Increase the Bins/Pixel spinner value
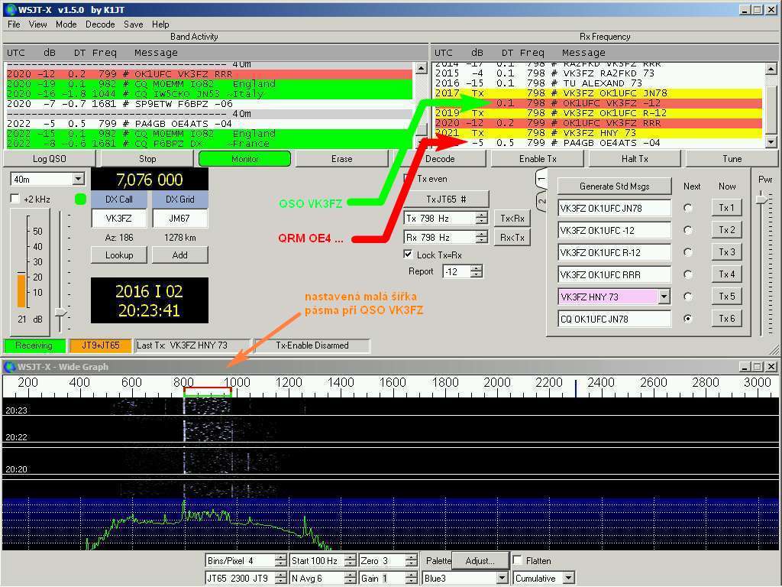The height and width of the screenshot is (587, 782). (280, 557)
